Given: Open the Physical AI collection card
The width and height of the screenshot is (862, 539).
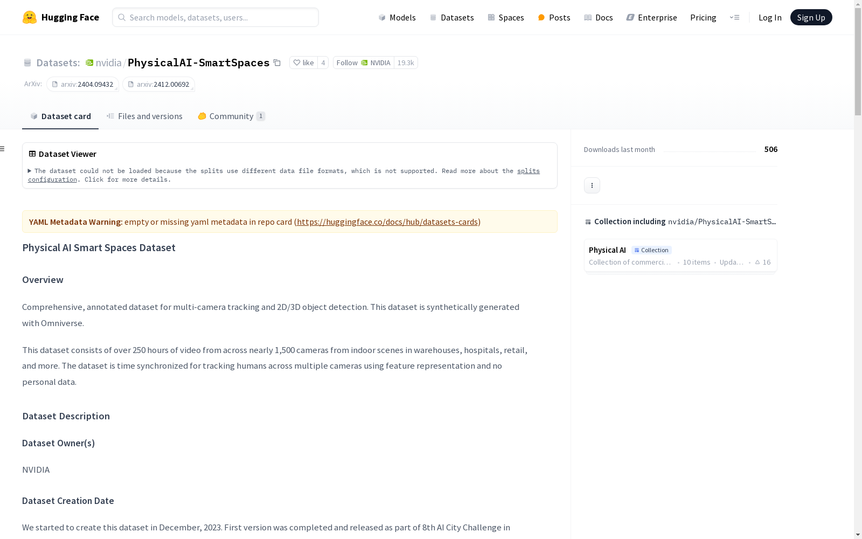Looking at the screenshot, I should [x=680, y=255].
